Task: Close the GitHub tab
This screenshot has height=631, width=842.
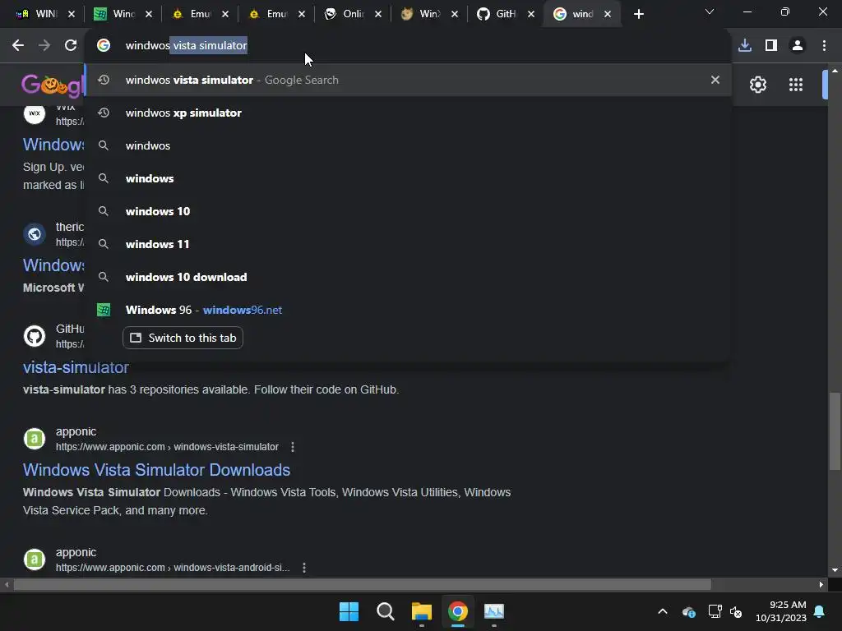Action: 531,15
